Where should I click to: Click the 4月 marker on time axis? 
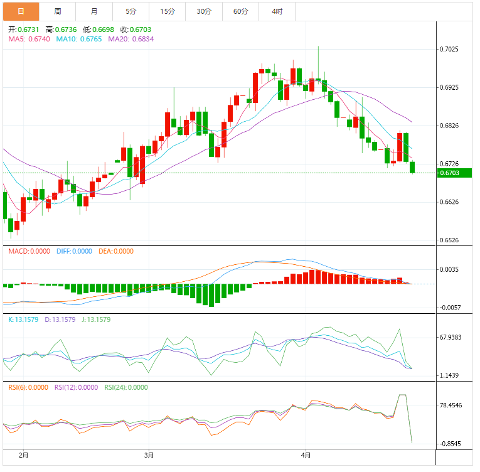[306, 454]
